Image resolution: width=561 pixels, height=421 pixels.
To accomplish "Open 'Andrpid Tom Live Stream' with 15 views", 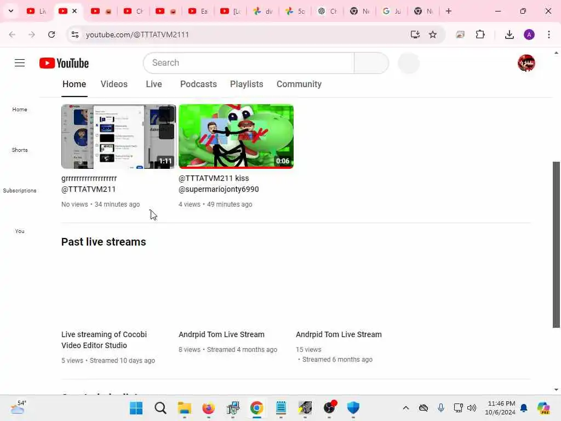I will pos(339,334).
